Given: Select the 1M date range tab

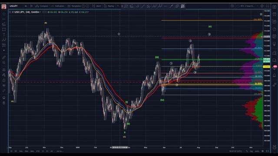Looking at the screenshot, I should (21, 151).
